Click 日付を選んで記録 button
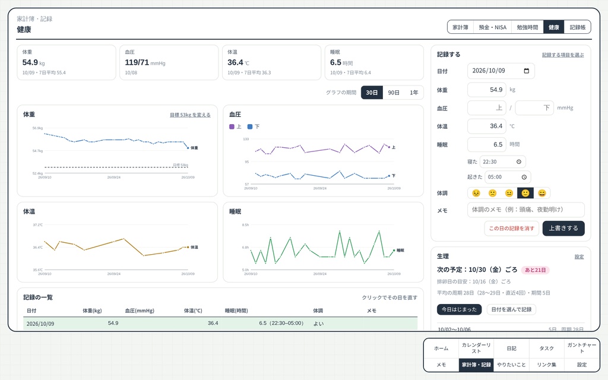The height and width of the screenshot is (380, 608). coord(511,309)
